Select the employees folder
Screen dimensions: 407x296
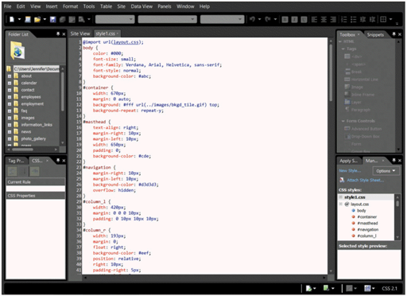point(31,97)
